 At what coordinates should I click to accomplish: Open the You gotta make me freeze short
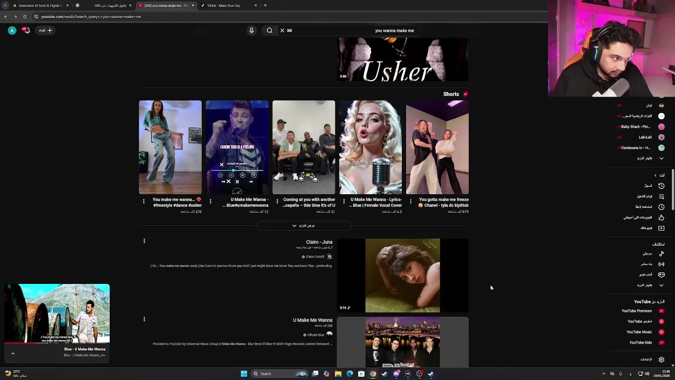tap(437, 147)
